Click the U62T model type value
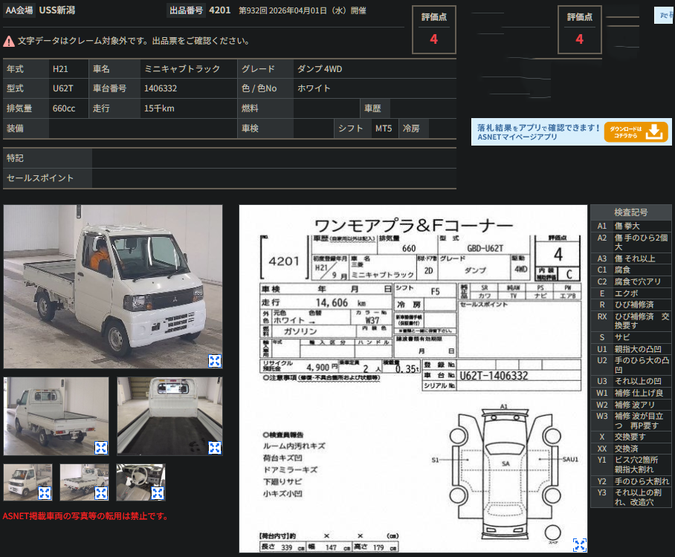This screenshot has width=675, height=557. click(63, 88)
